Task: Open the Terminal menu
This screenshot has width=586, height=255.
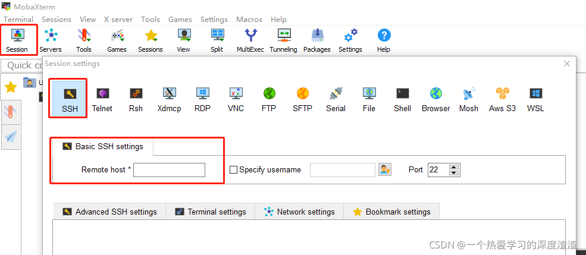Action: [x=18, y=20]
